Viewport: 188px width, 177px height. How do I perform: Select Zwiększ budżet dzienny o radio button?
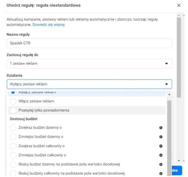(13, 128)
